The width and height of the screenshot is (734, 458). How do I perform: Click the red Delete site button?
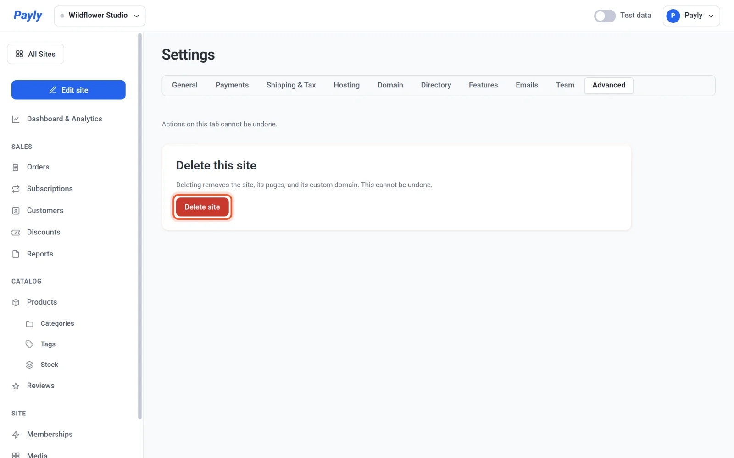(x=202, y=207)
